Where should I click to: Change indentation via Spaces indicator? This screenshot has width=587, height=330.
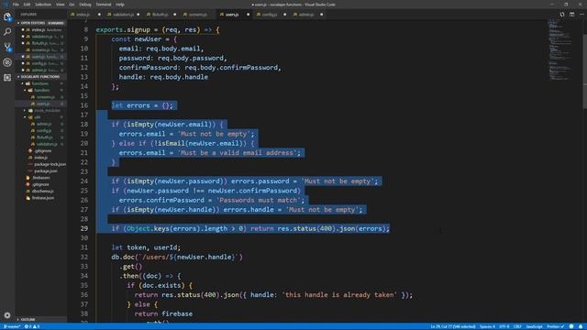[x=487, y=326]
